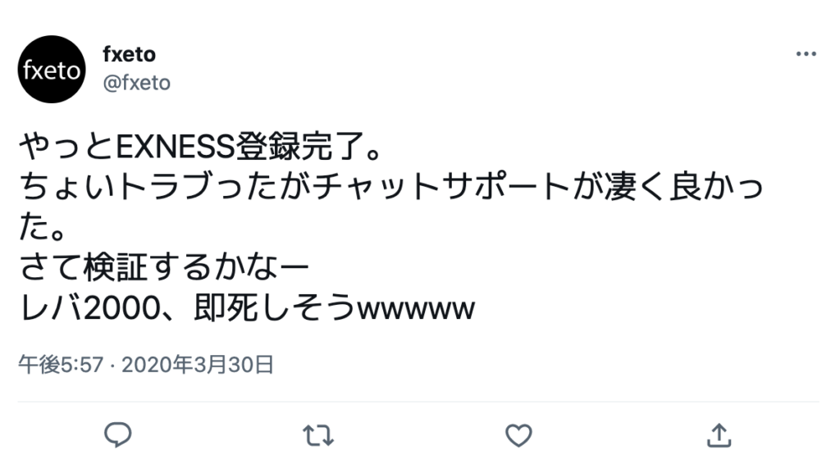Share the tweet via the upload arrow icon
Viewport: 840px width, 464px height.
(x=719, y=434)
